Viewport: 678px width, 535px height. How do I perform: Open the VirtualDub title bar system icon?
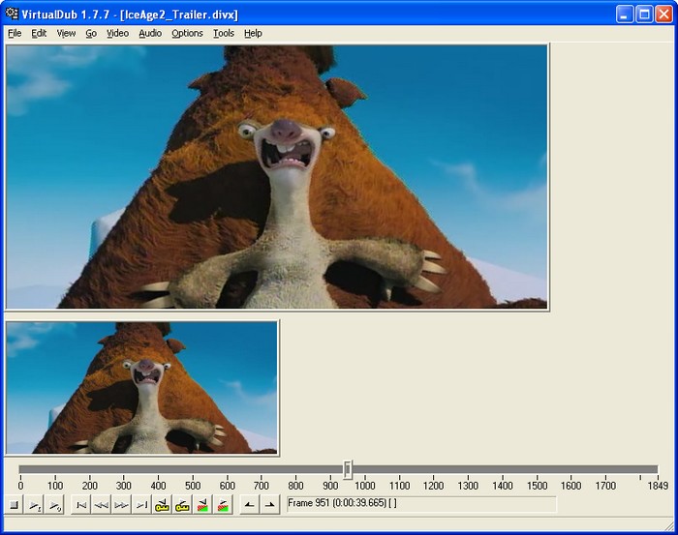pyautogui.click(x=12, y=14)
